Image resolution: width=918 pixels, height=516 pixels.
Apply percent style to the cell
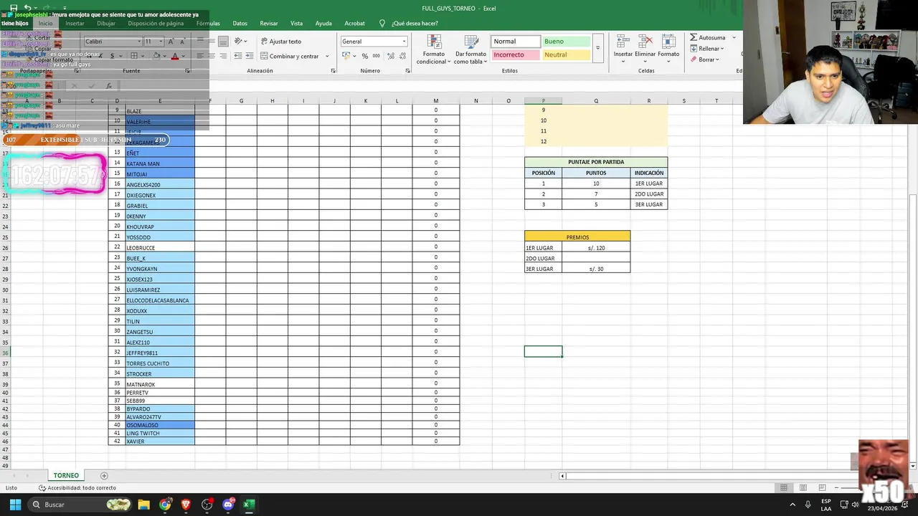click(365, 56)
